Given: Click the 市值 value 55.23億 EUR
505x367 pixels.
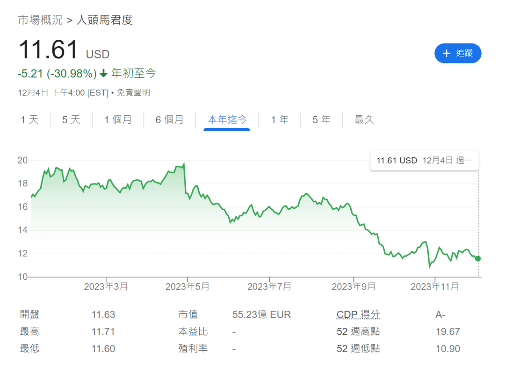Looking at the screenshot, I should point(261,315).
